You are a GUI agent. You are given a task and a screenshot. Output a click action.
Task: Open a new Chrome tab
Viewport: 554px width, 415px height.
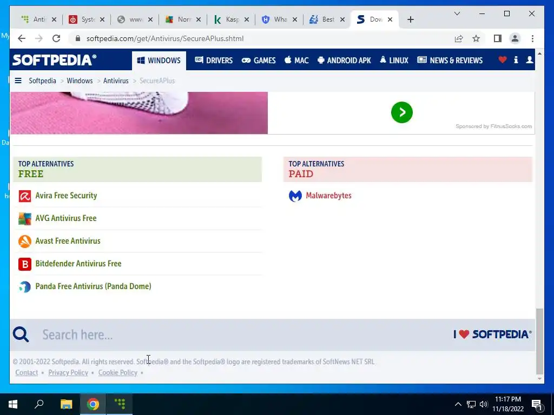click(x=410, y=19)
